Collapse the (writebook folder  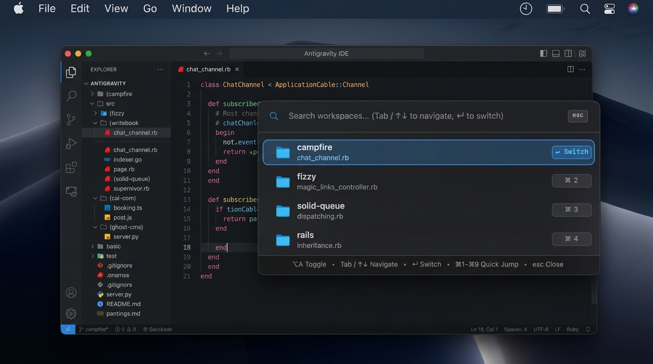pyautogui.click(x=95, y=123)
